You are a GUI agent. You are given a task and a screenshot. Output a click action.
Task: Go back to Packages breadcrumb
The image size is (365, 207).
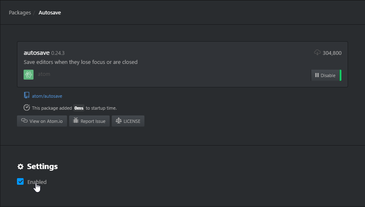click(x=20, y=12)
